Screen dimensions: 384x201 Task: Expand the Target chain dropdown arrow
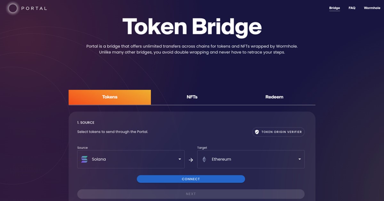300,159
